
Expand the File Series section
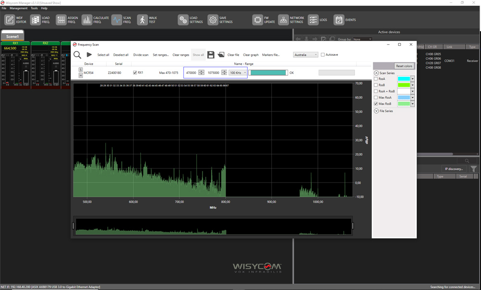tap(376, 111)
